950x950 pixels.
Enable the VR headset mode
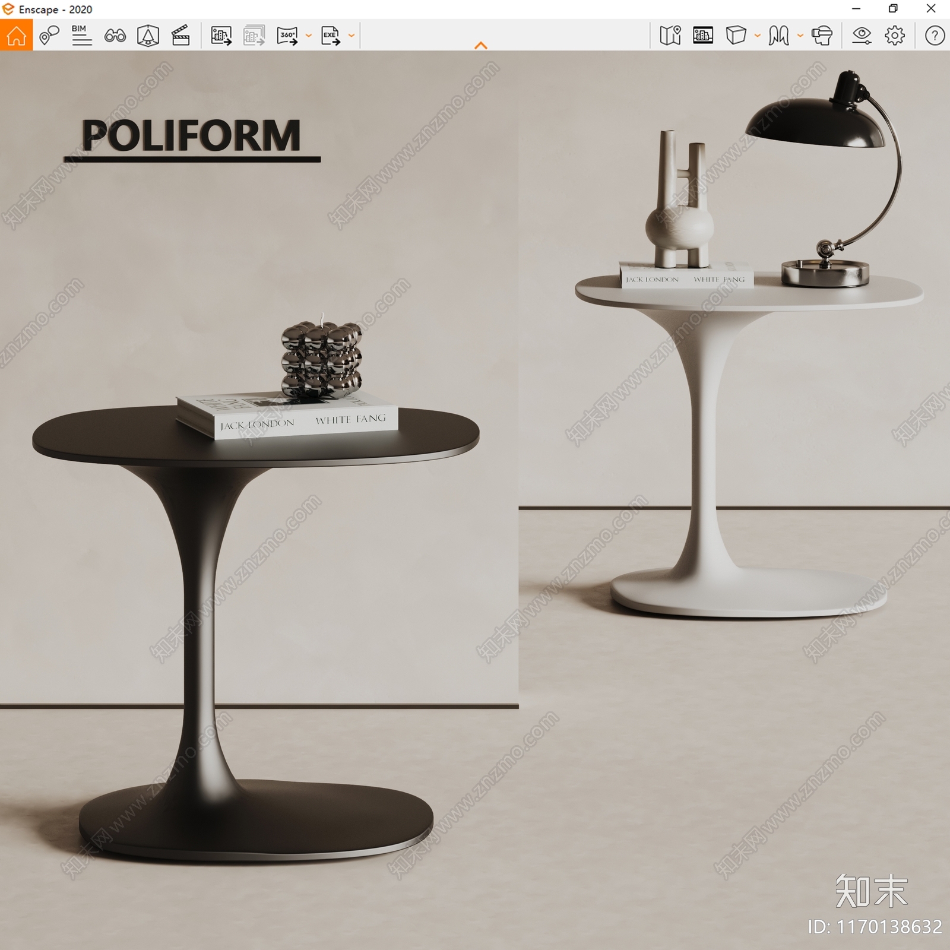point(822,36)
